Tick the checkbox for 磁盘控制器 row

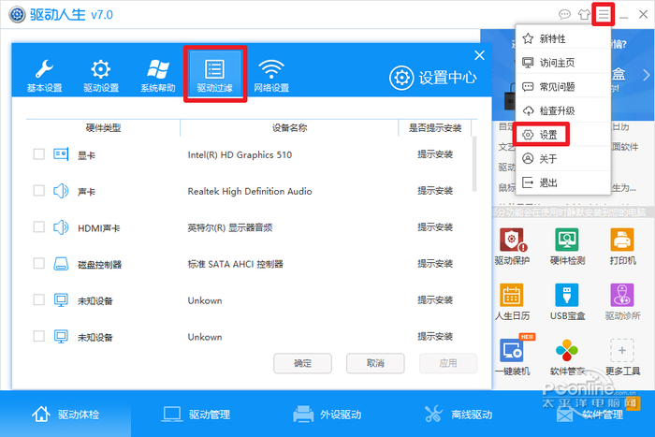39,263
